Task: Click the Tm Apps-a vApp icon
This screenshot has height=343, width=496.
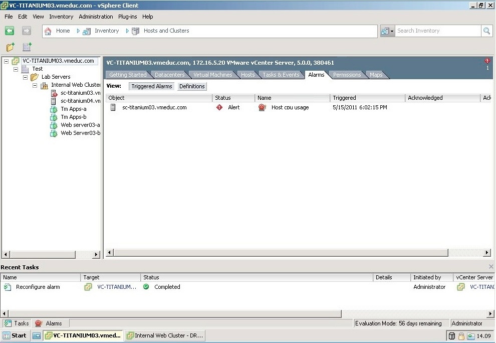Action: click(x=54, y=109)
